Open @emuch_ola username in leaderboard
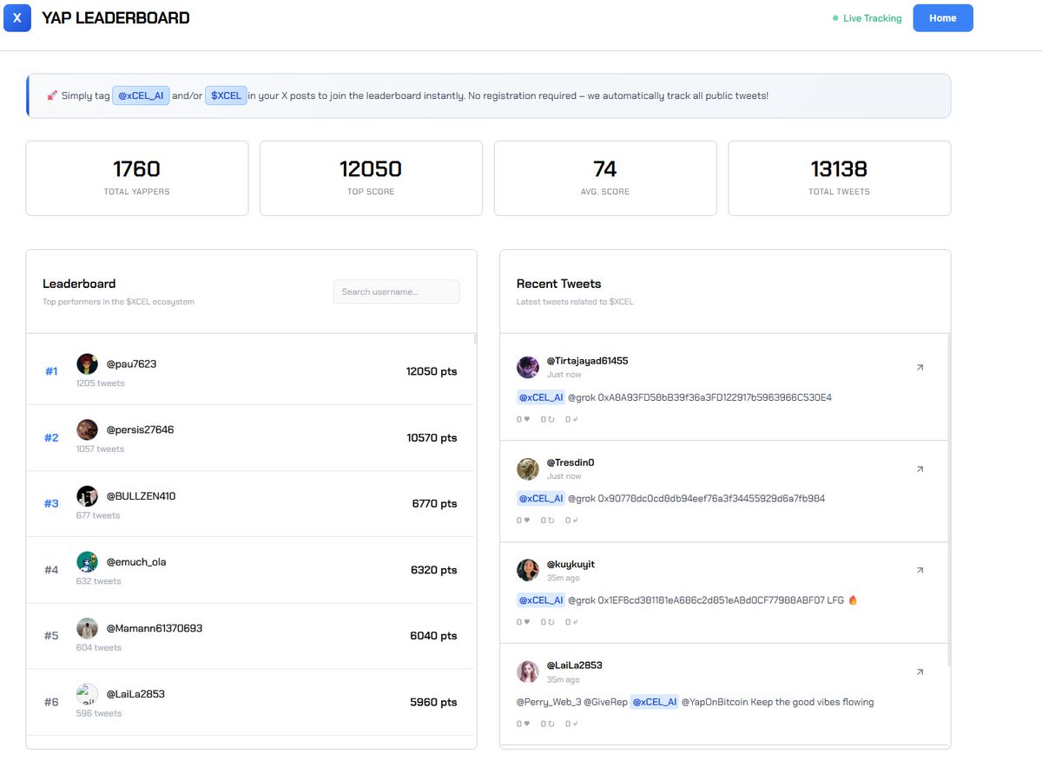1042x773 pixels. pos(136,562)
